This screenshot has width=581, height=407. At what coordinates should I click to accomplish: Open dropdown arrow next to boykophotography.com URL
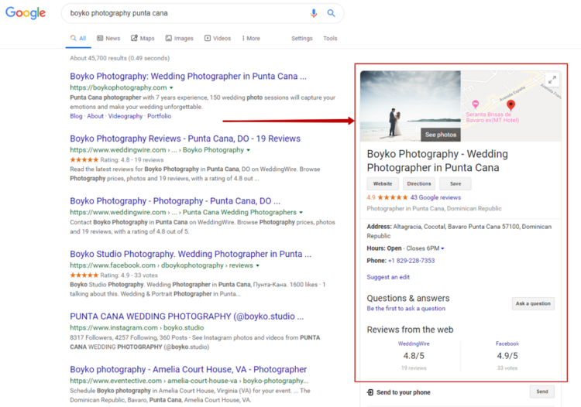[x=171, y=88]
